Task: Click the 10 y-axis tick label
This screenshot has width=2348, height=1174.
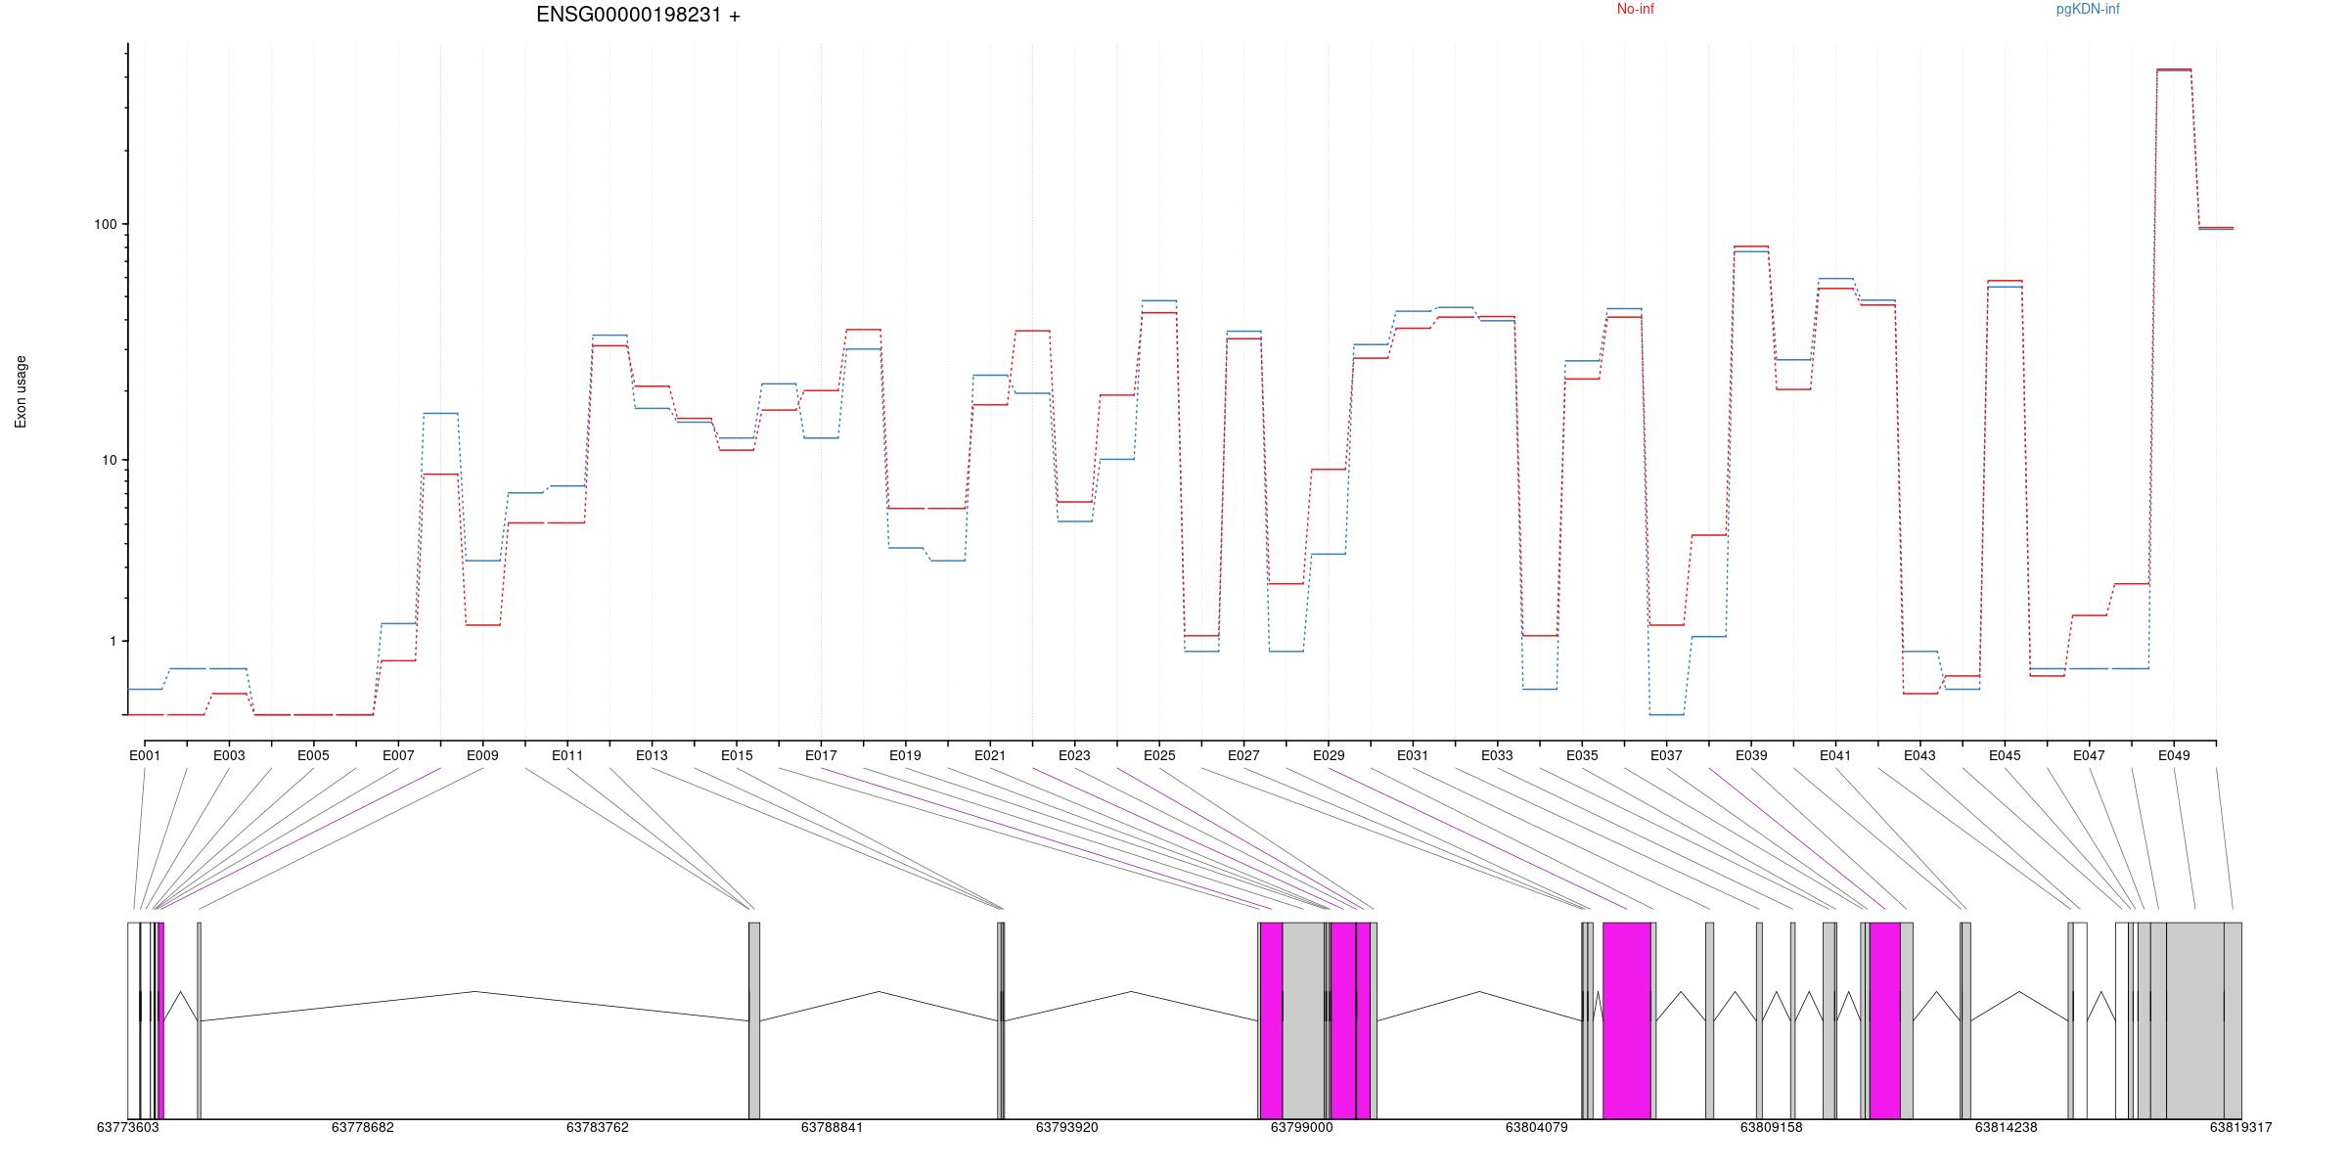Action: click(x=108, y=460)
